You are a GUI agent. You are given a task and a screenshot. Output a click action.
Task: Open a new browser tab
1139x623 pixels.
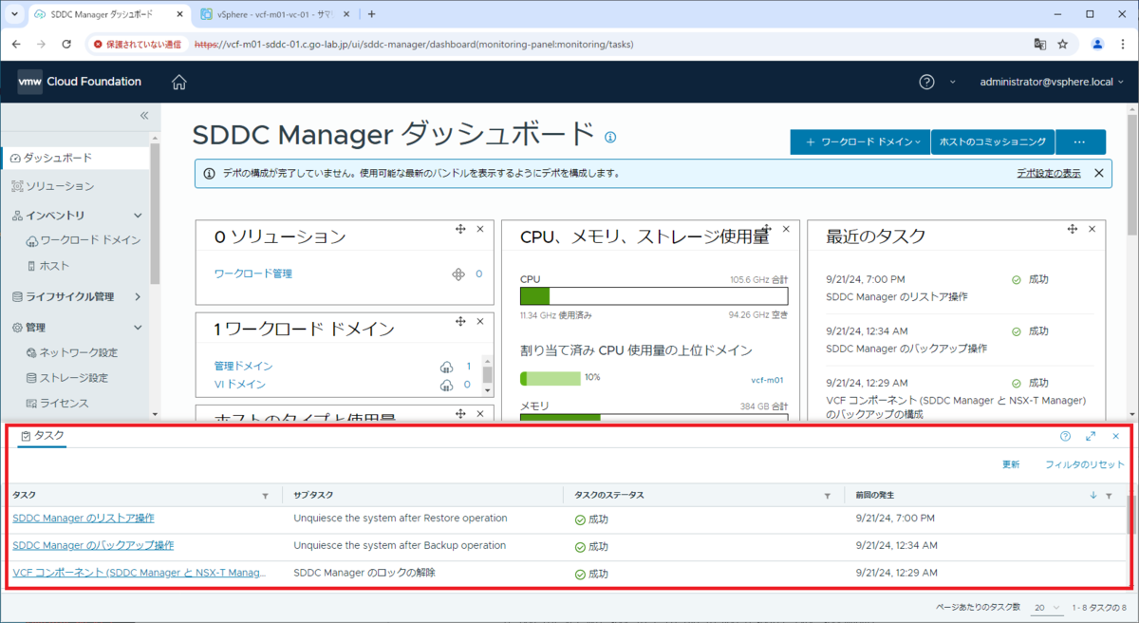point(371,14)
